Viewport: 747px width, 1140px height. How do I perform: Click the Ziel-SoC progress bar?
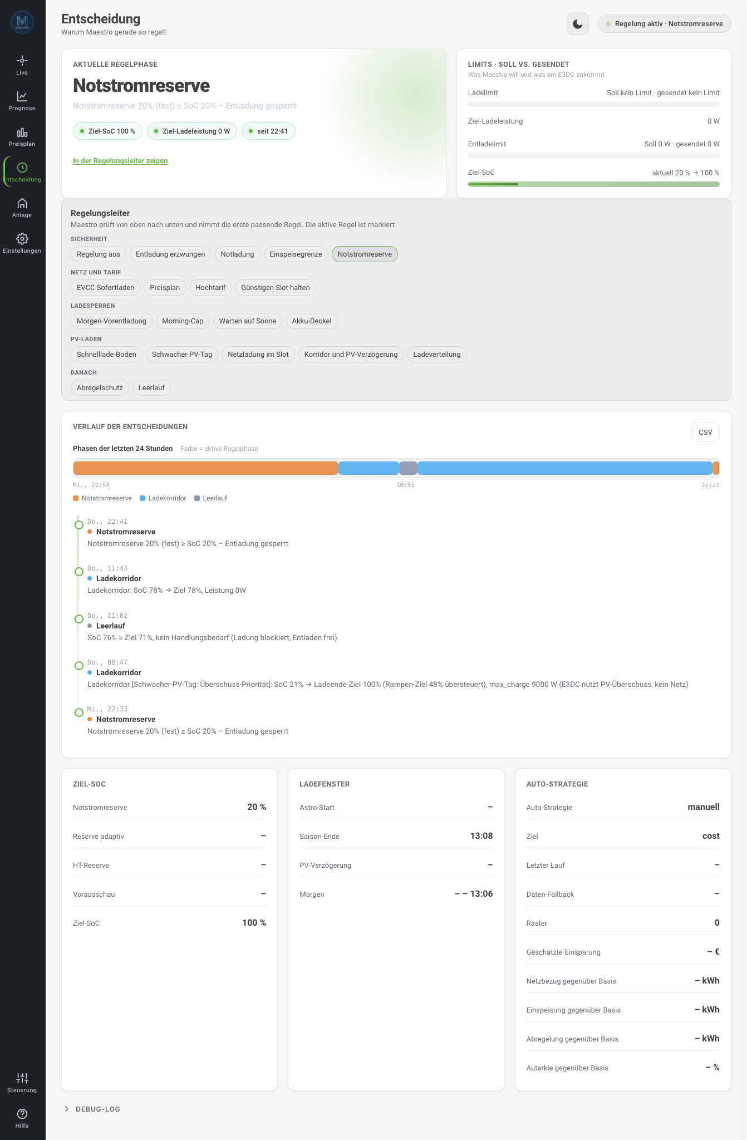coord(593,184)
